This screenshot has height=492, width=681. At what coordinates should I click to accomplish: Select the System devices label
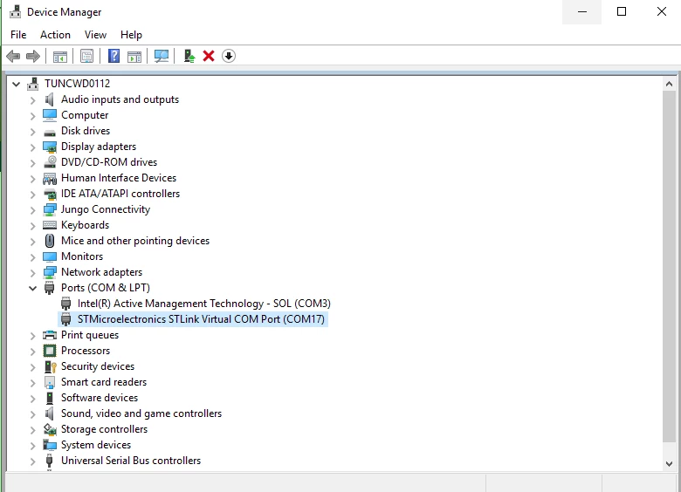coord(96,445)
